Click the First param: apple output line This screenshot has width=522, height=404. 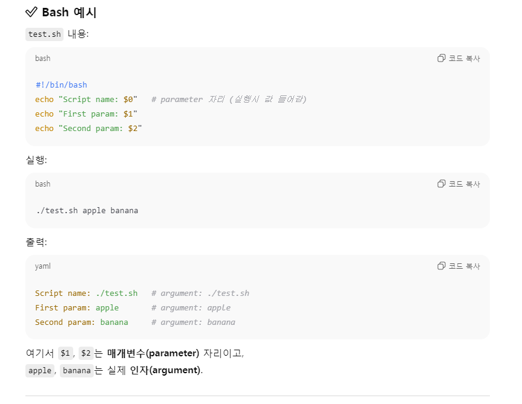click(x=77, y=307)
